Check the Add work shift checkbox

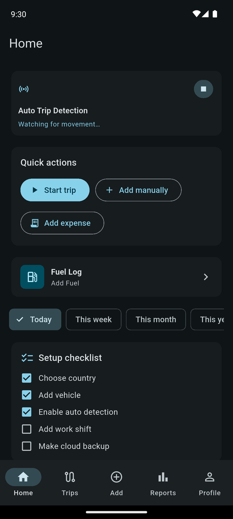(x=27, y=429)
